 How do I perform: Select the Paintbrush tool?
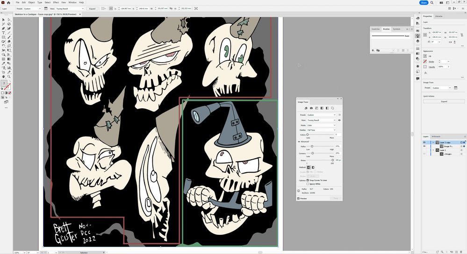[x=9, y=37]
